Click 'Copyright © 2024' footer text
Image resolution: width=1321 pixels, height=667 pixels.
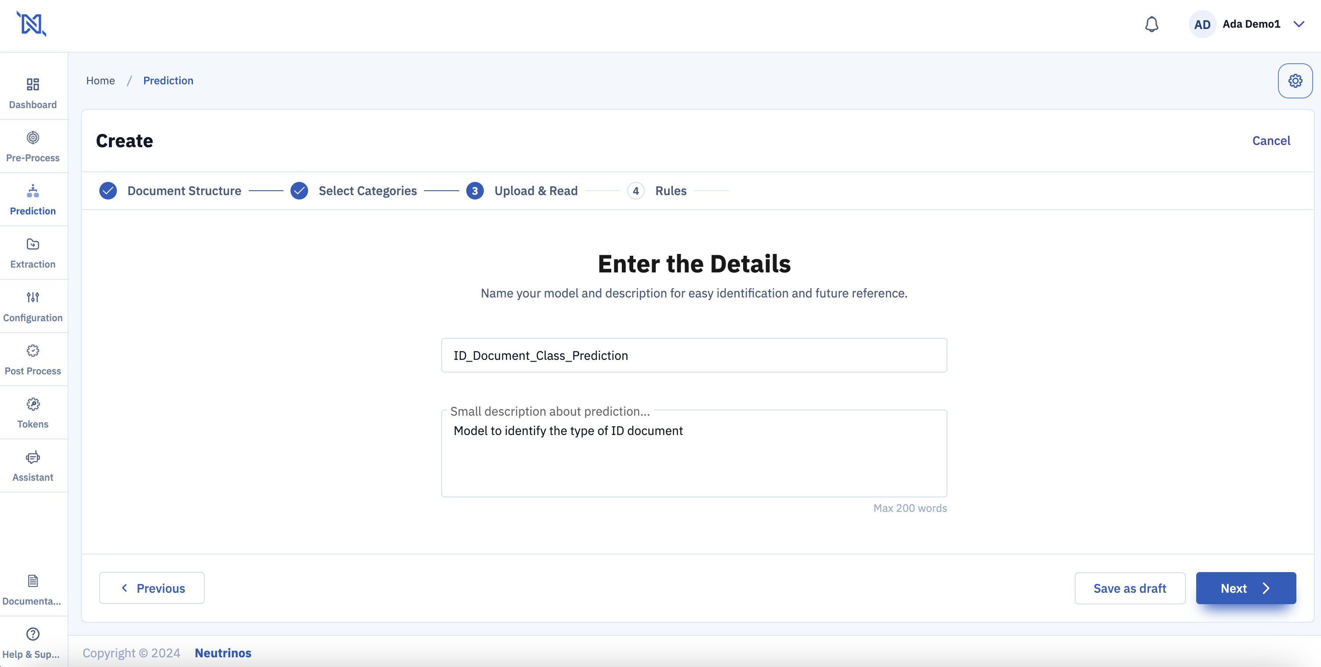click(131, 652)
